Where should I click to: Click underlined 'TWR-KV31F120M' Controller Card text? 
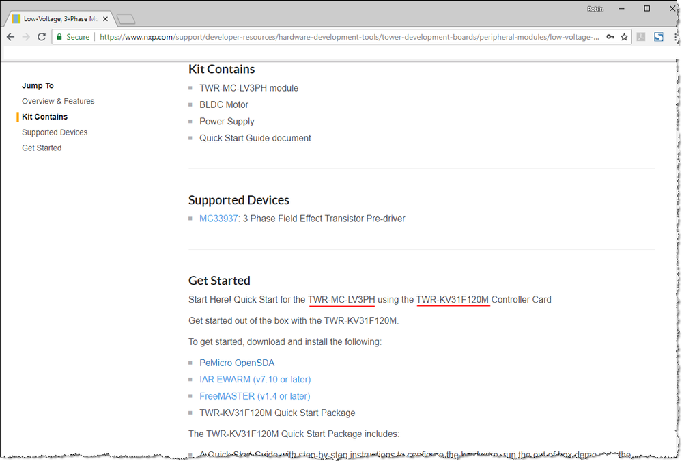point(453,300)
